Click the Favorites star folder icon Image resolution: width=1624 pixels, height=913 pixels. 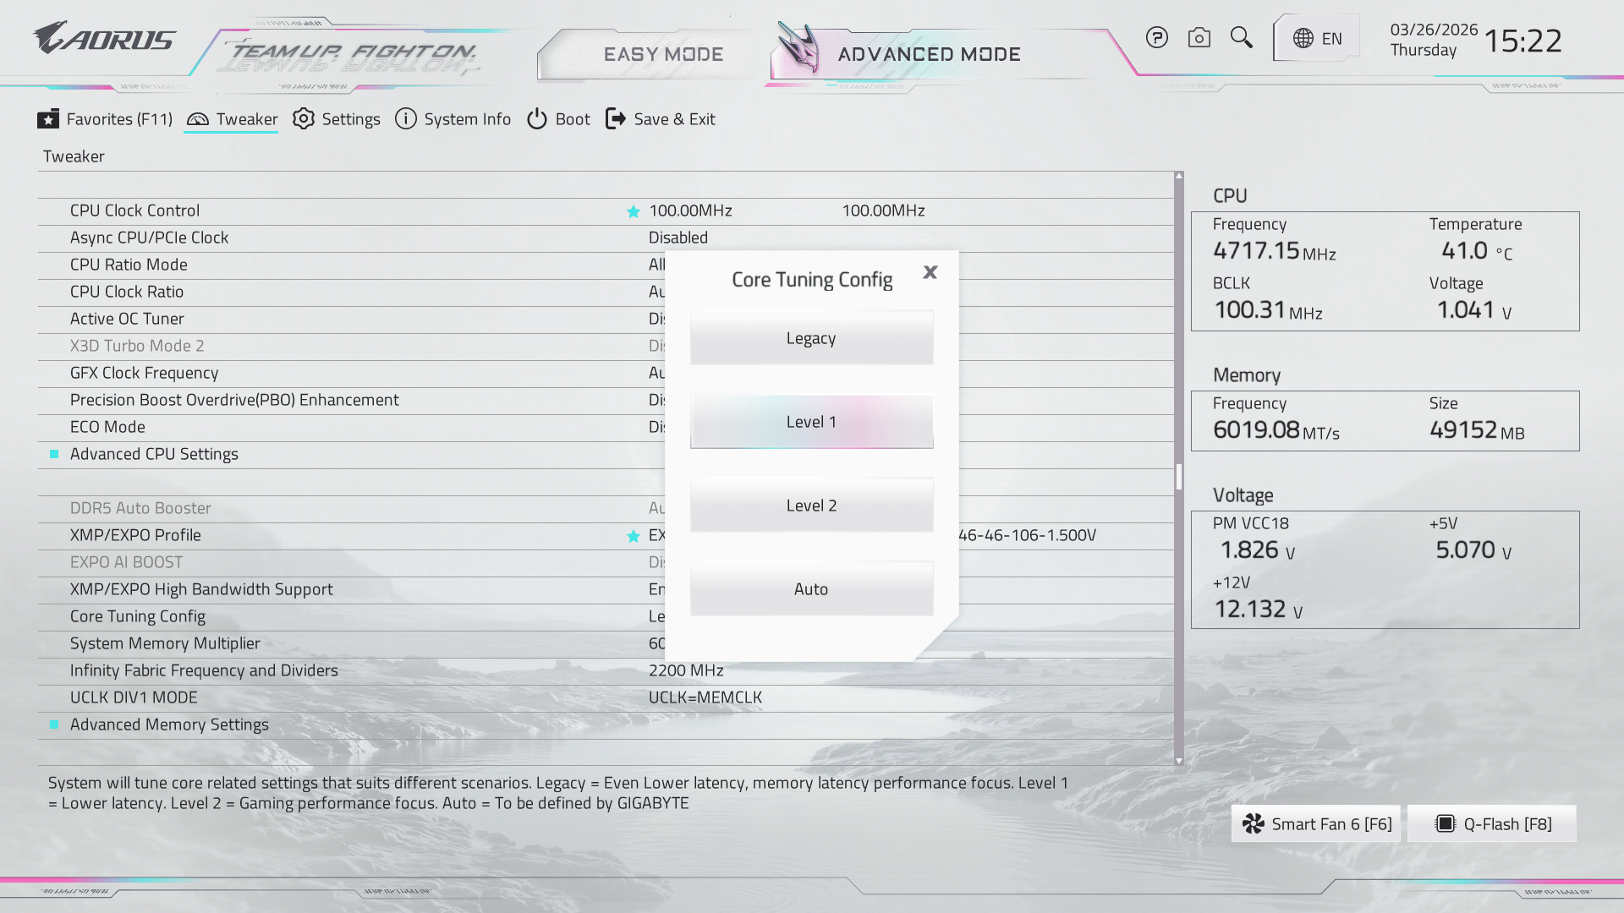tap(48, 119)
